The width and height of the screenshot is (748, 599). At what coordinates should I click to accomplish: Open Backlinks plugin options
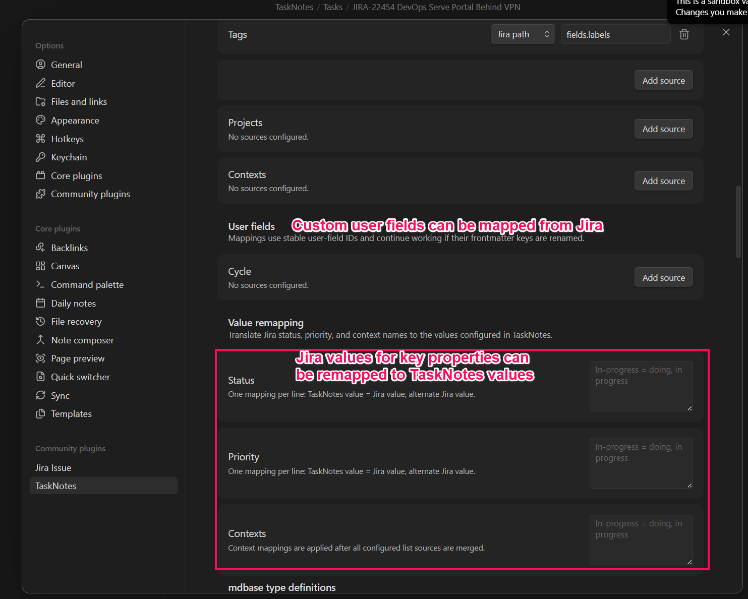(x=104, y=248)
